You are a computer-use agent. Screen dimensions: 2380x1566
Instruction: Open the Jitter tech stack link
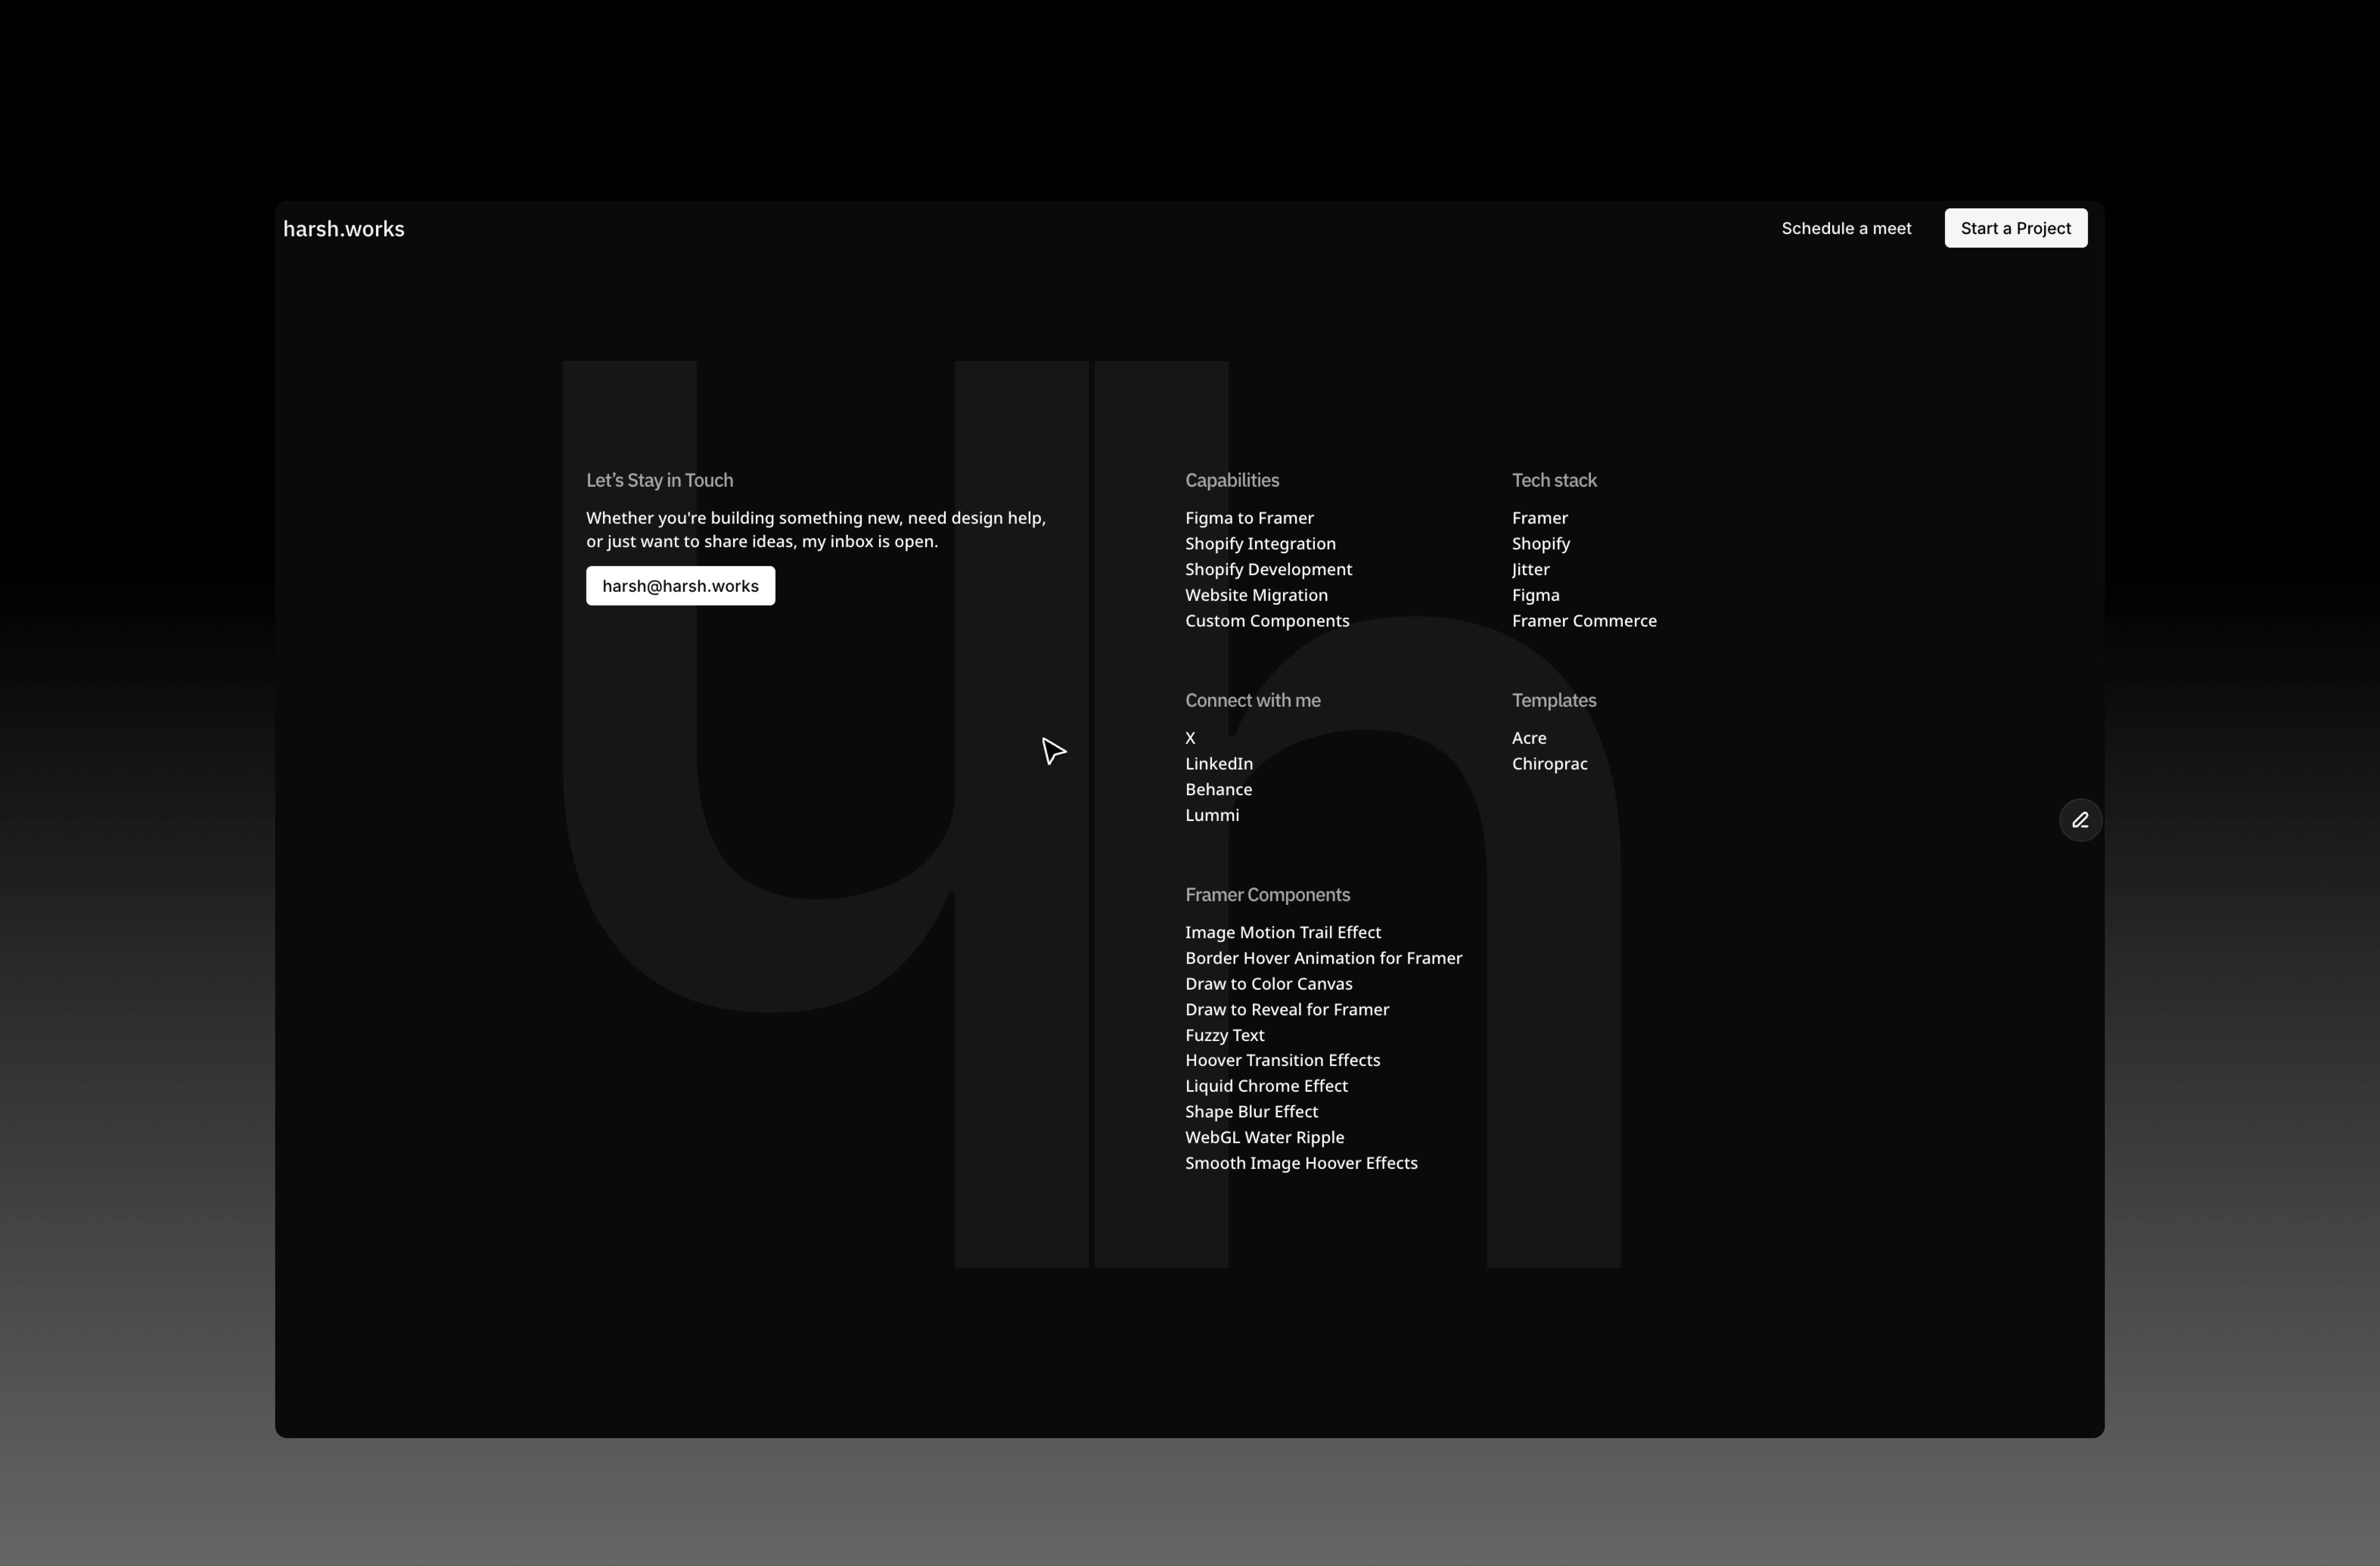pos(1530,569)
